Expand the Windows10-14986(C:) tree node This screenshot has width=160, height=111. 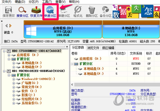(x=13, y=79)
